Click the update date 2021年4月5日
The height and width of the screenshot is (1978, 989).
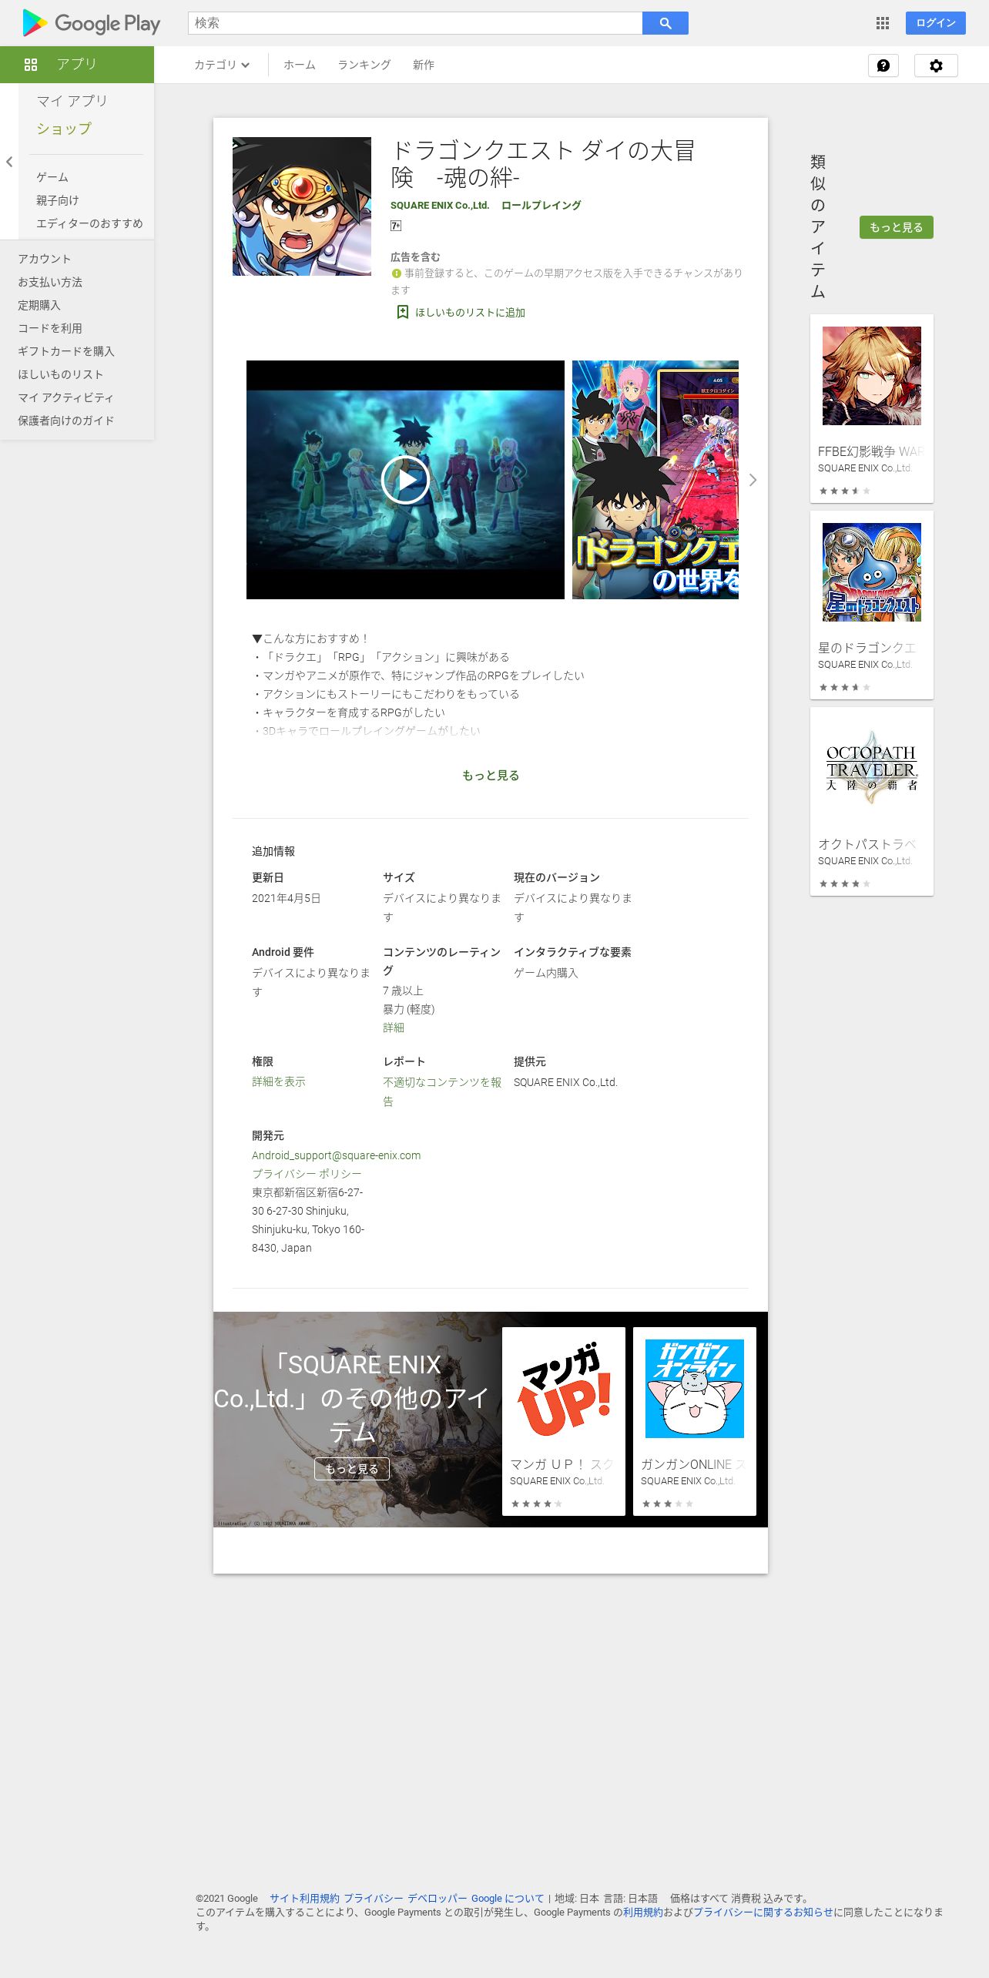click(287, 899)
